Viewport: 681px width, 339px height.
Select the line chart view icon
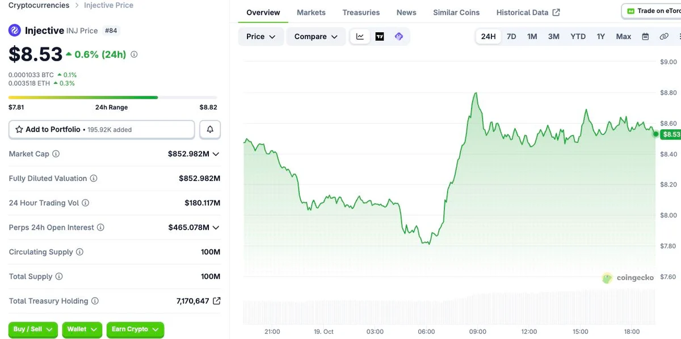point(360,36)
